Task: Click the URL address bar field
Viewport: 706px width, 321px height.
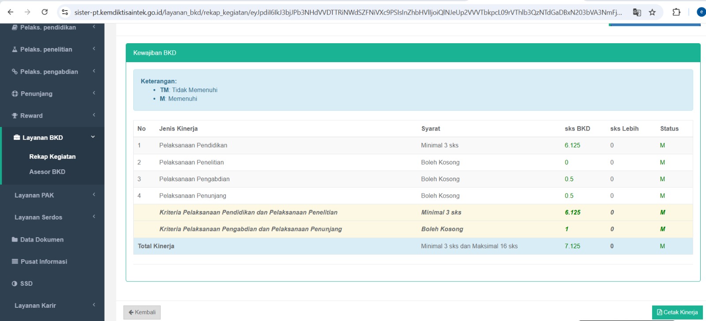Action: [349, 12]
